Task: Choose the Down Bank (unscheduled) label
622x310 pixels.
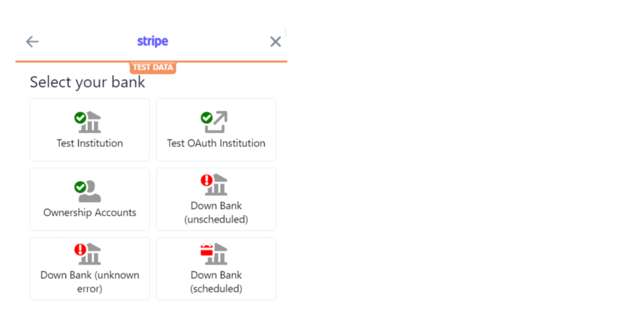Action: click(x=216, y=212)
